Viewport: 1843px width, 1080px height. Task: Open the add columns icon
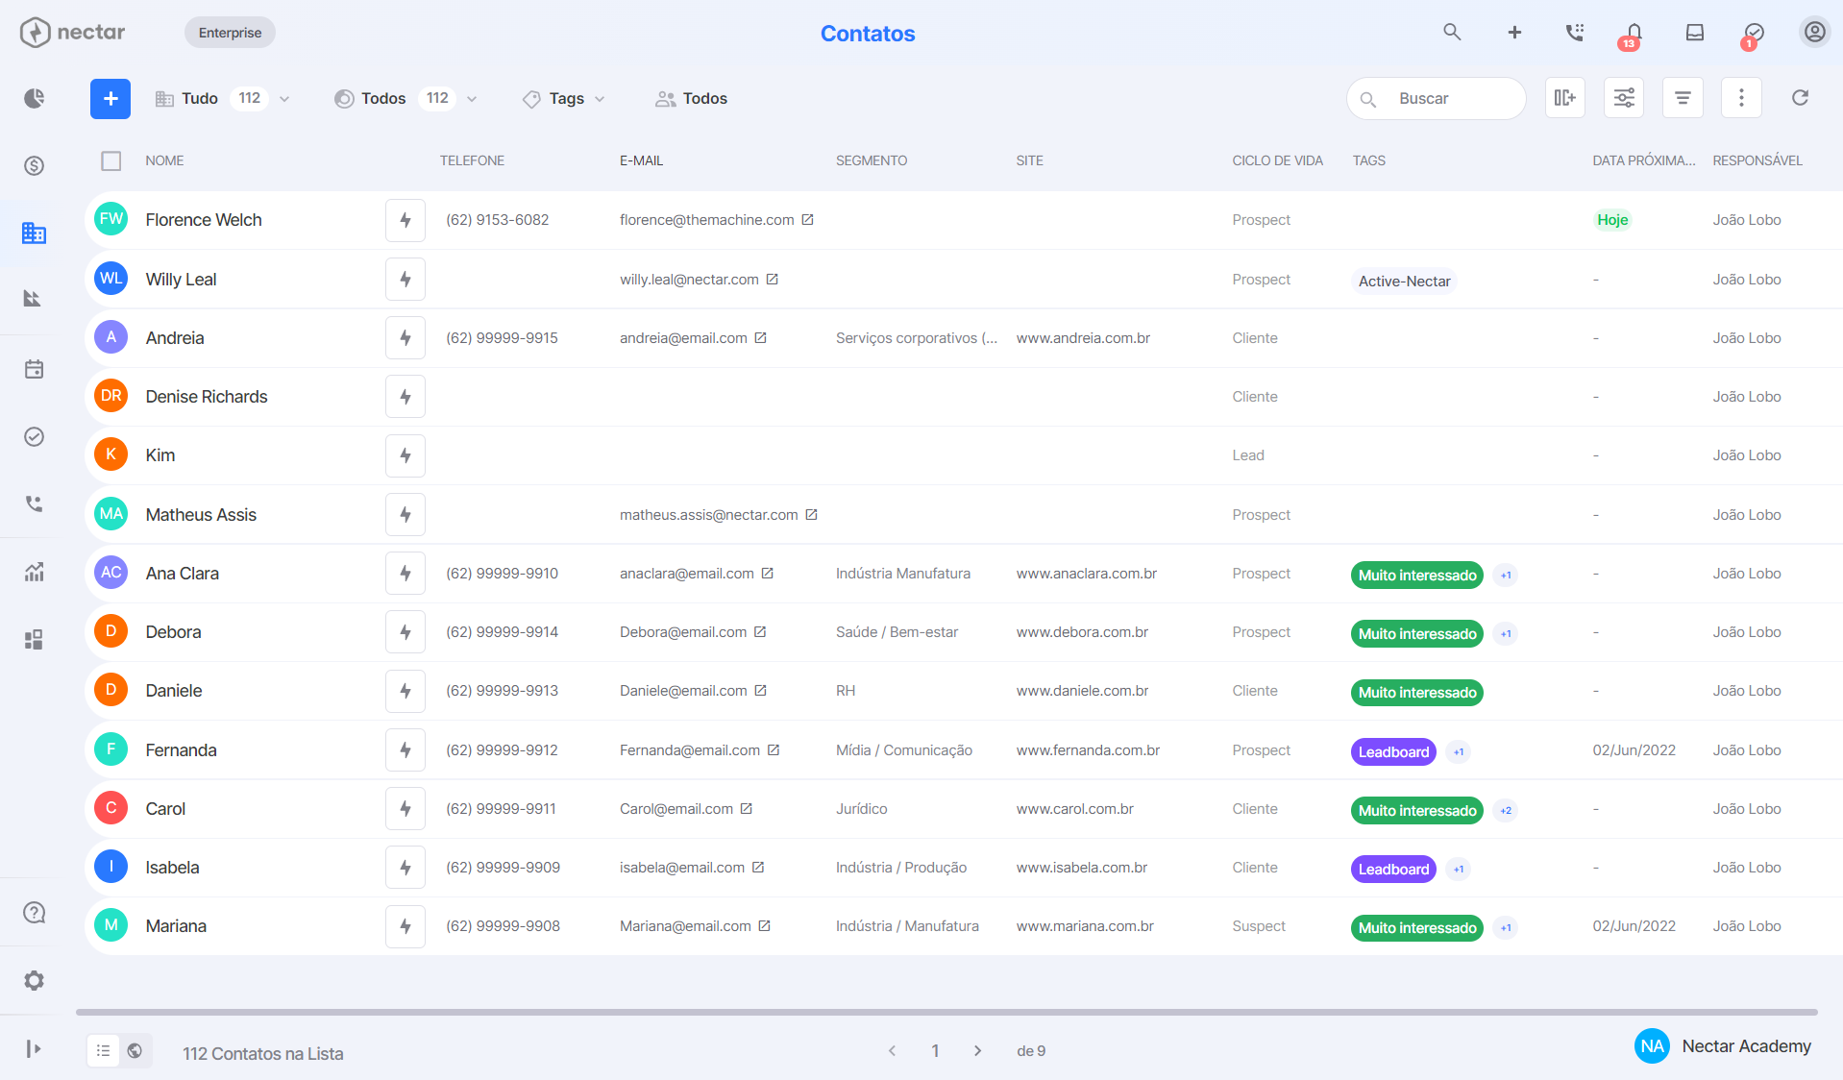click(1565, 98)
